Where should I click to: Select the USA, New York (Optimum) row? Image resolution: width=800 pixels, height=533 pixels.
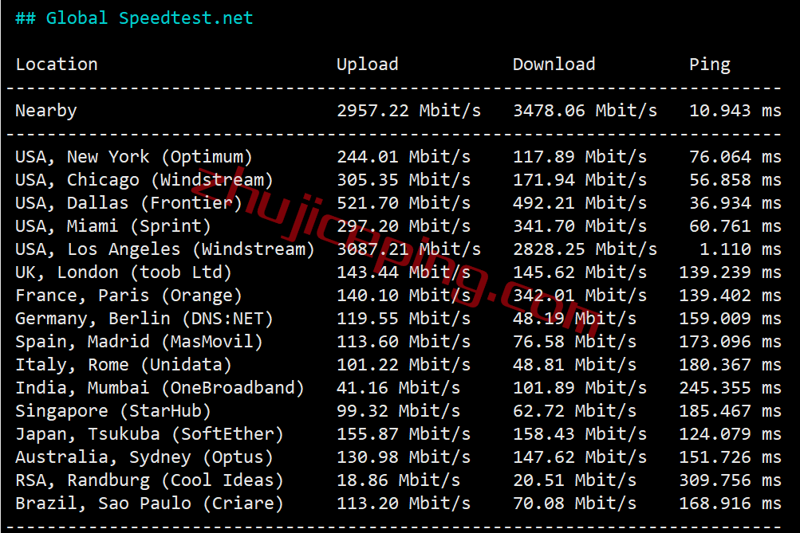coord(398,157)
